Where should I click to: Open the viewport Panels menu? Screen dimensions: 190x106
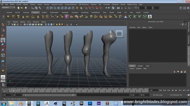pos(43,22)
